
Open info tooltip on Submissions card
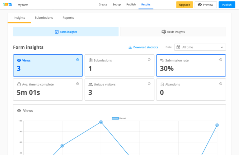(x=149, y=60)
